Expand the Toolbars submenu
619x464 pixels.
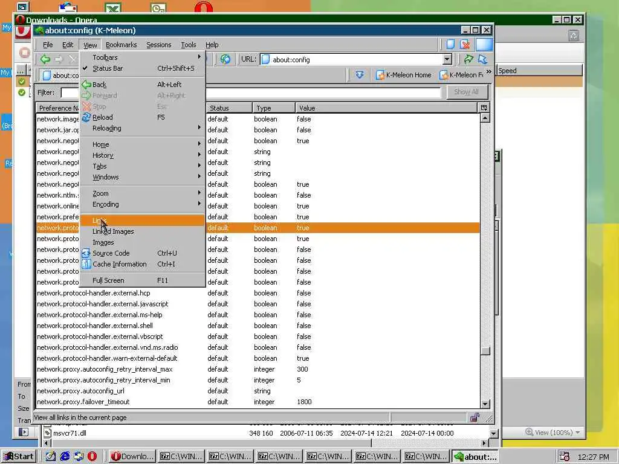pyautogui.click(x=142, y=57)
